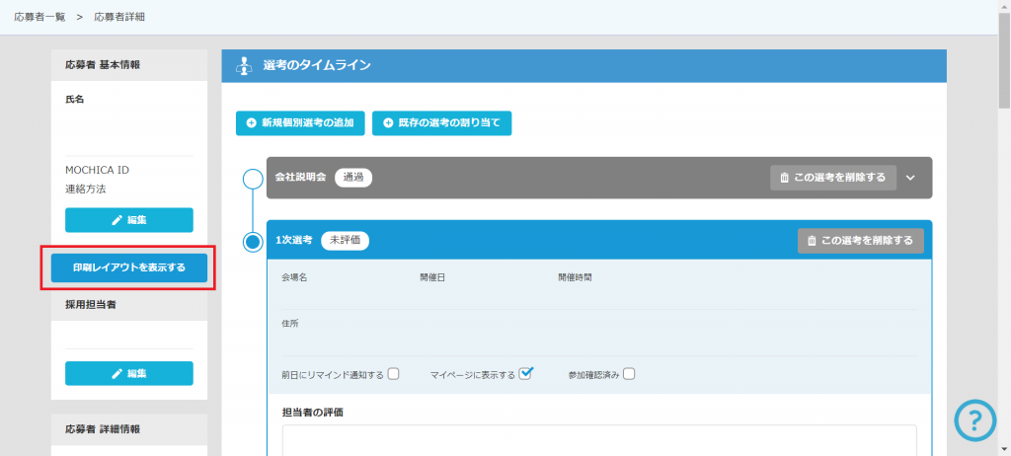Select the 会社説明会 timeline circle marker

pyautogui.click(x=253, y=179)
